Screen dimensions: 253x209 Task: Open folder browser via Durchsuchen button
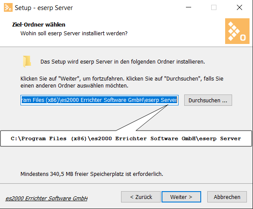[208, 100]
